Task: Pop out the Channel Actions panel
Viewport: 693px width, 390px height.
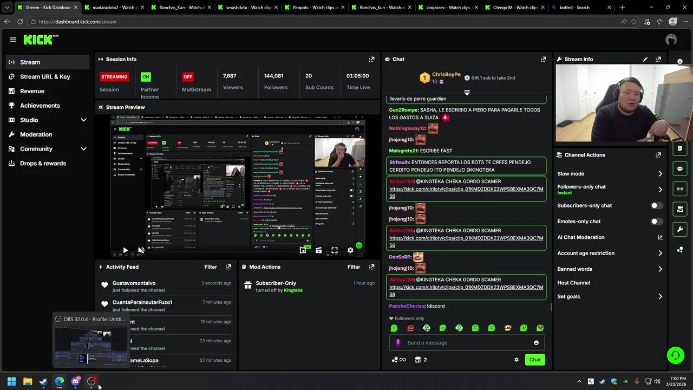Action: coord(658,155)
